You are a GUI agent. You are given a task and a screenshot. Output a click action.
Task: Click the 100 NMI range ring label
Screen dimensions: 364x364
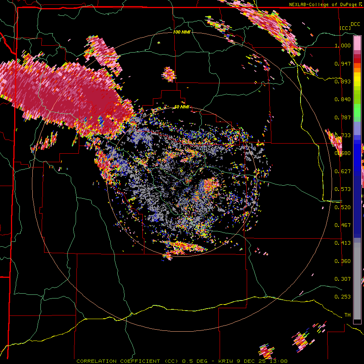pos(182,32)
